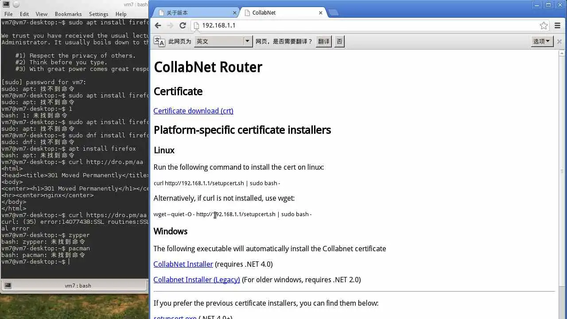Click the 翻译 translate button
This screenshot has height=319, width=567.
(x=324, y=41)
